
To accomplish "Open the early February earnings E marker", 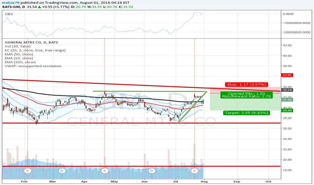I will [28, 171].
